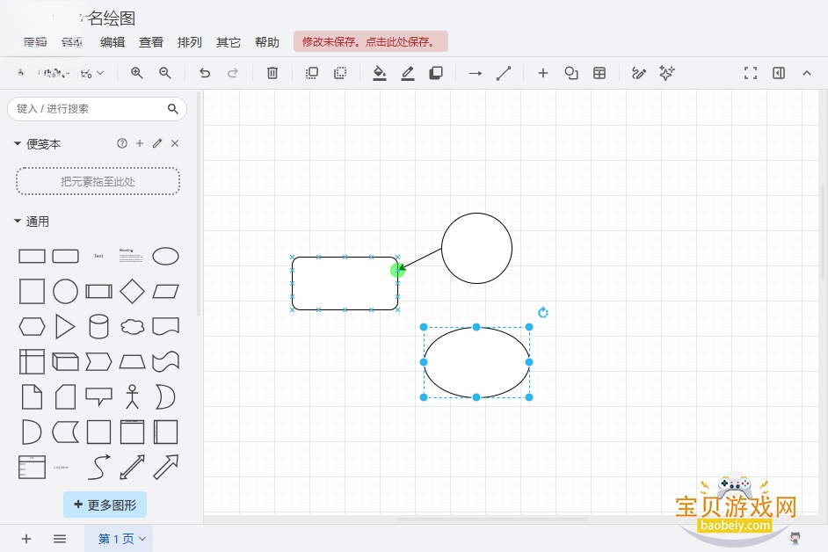
Task: Click the zoom out magnifier icon
Action: point(164,73)
